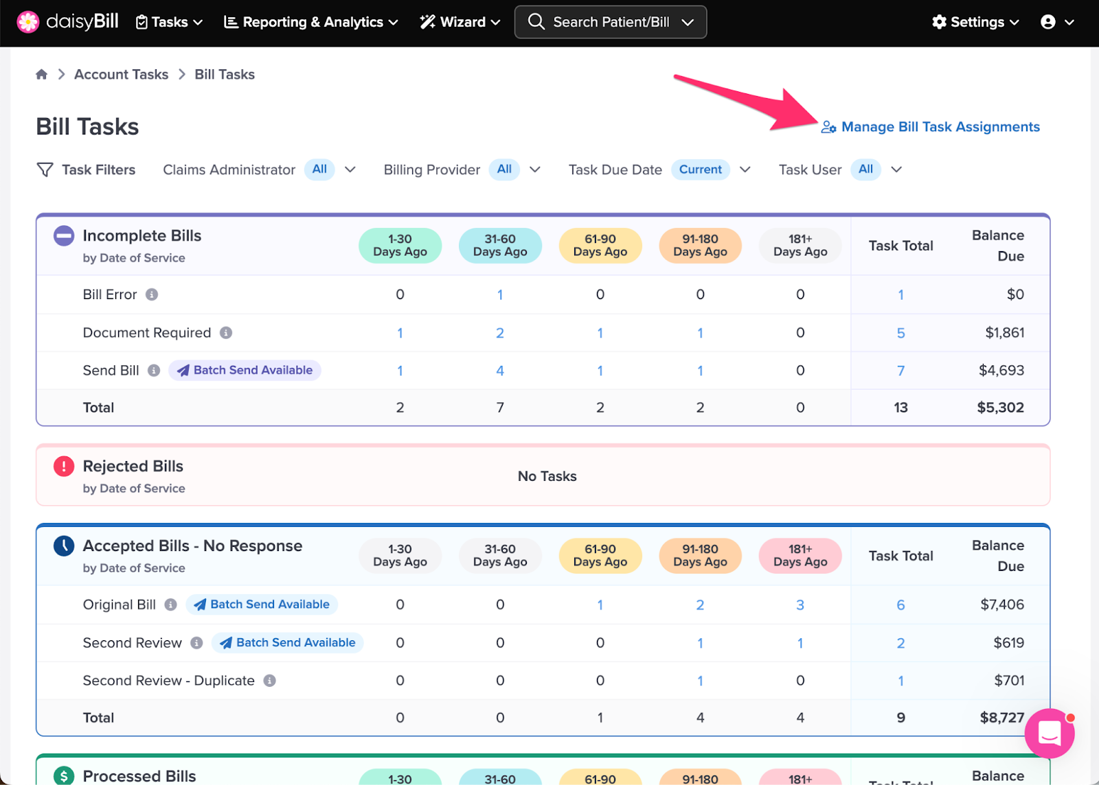
Task: Show info icon beside Send Bill
Action: [154, 371]
